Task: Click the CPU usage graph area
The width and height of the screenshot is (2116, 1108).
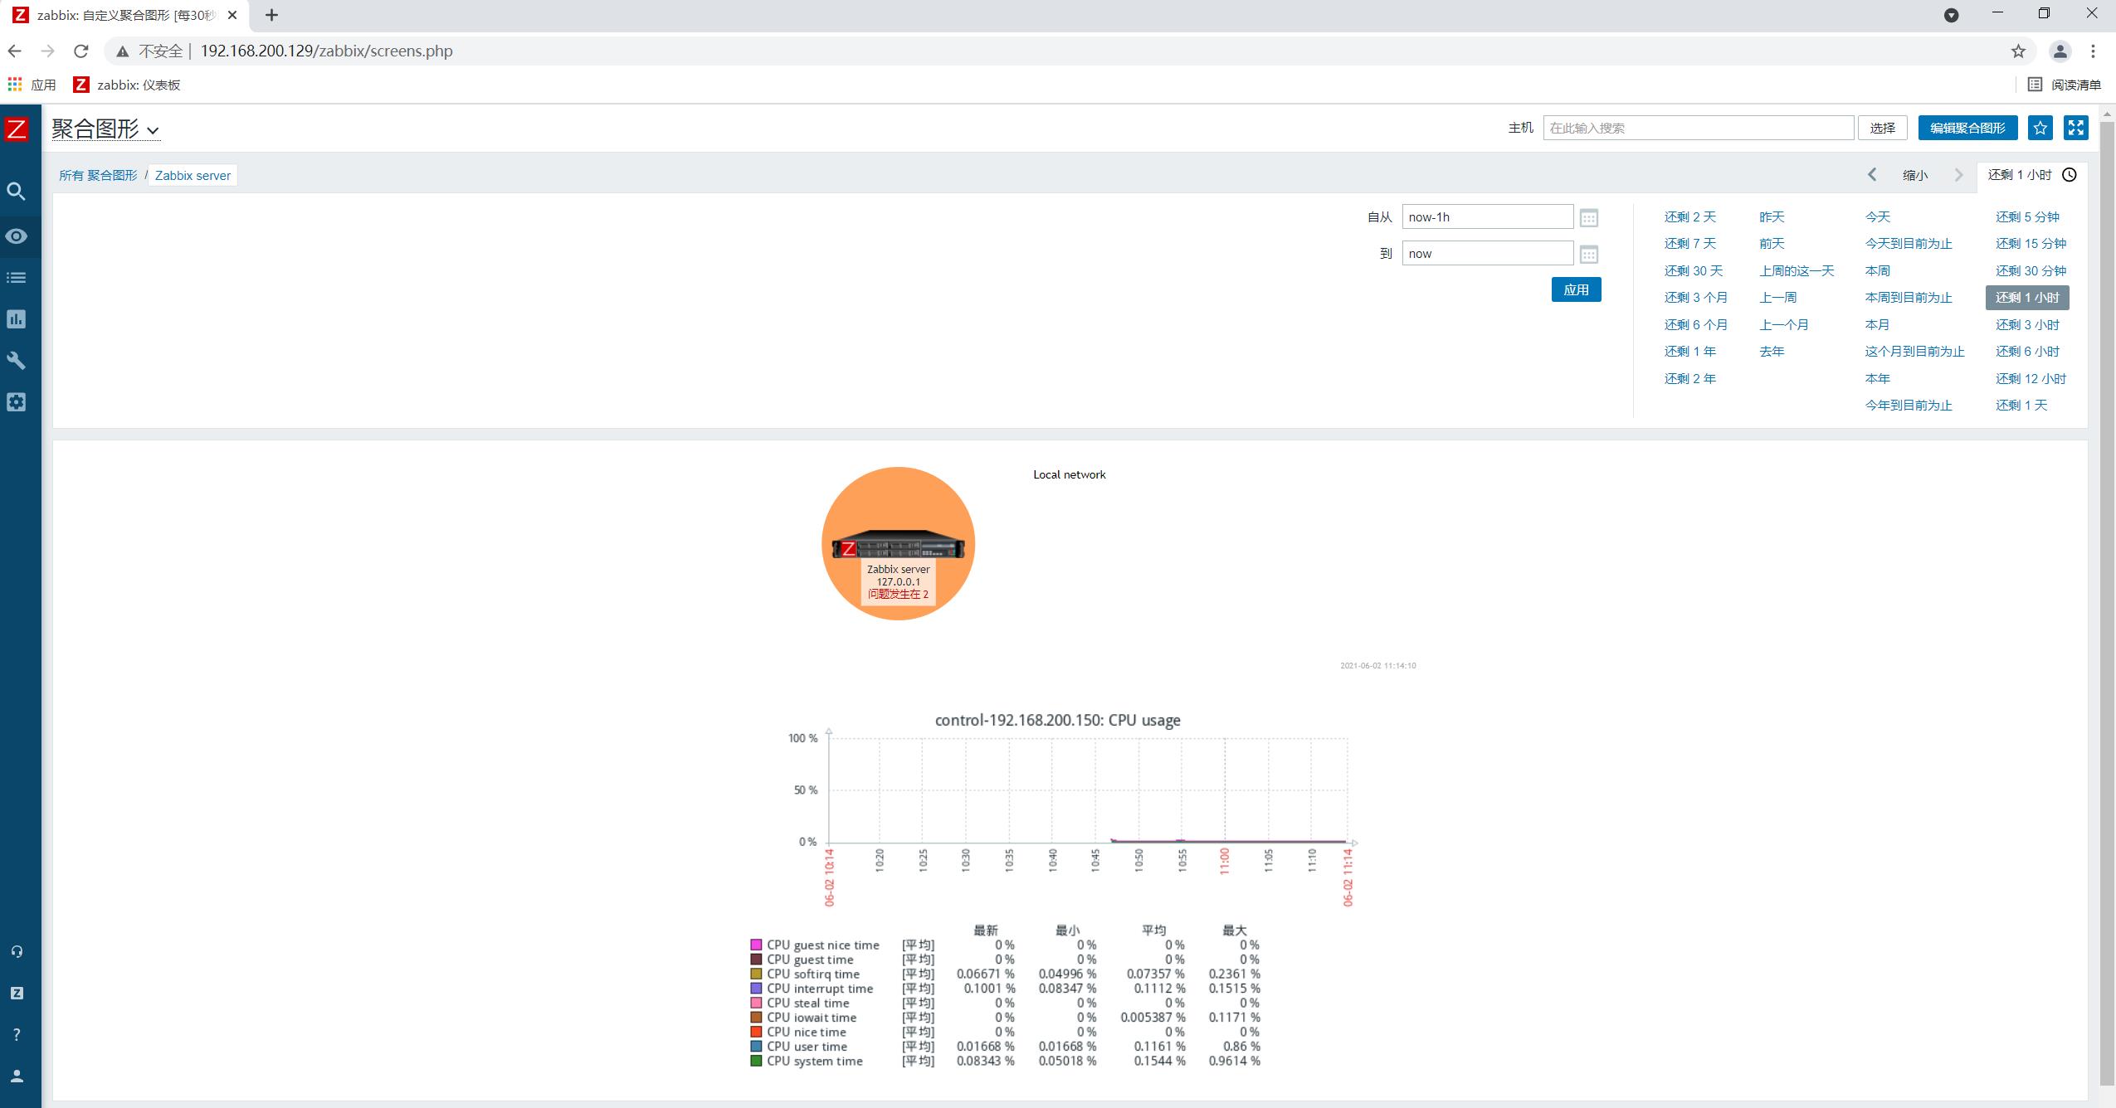Action: 1088,790
